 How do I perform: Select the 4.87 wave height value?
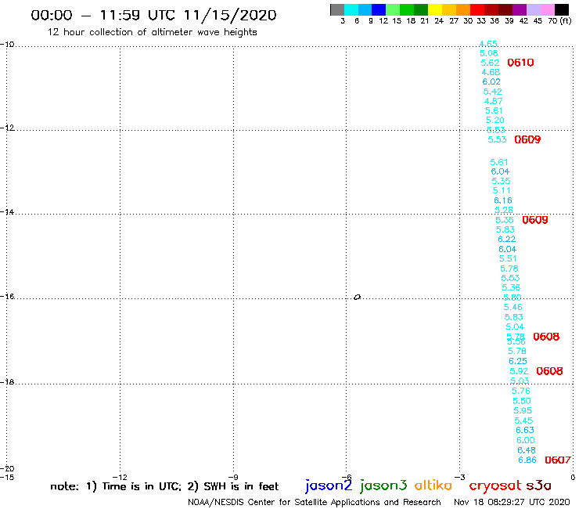(x=494, y=101)
